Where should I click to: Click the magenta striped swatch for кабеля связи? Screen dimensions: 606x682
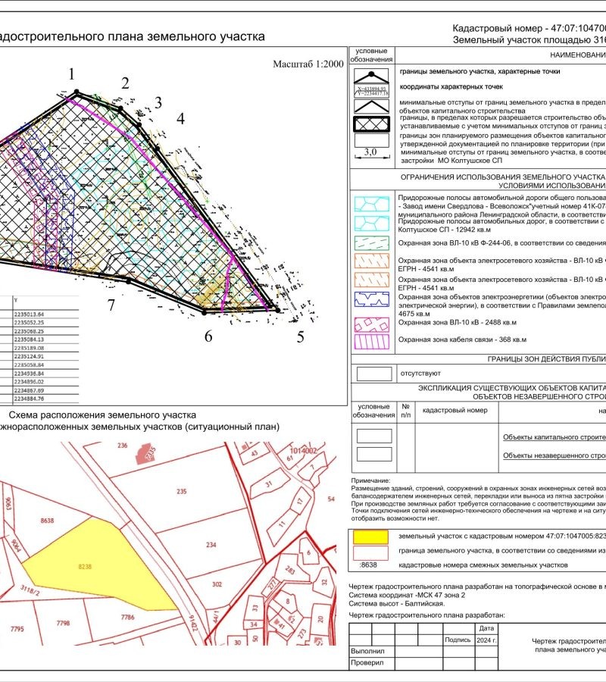pos(372,342)
